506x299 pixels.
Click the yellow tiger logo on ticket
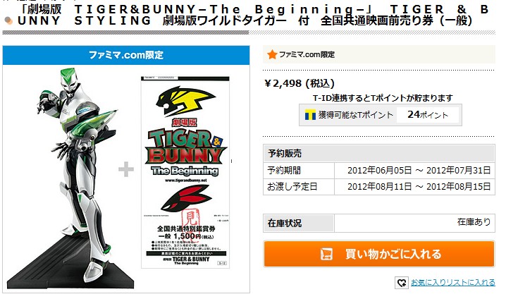[185, 101]
